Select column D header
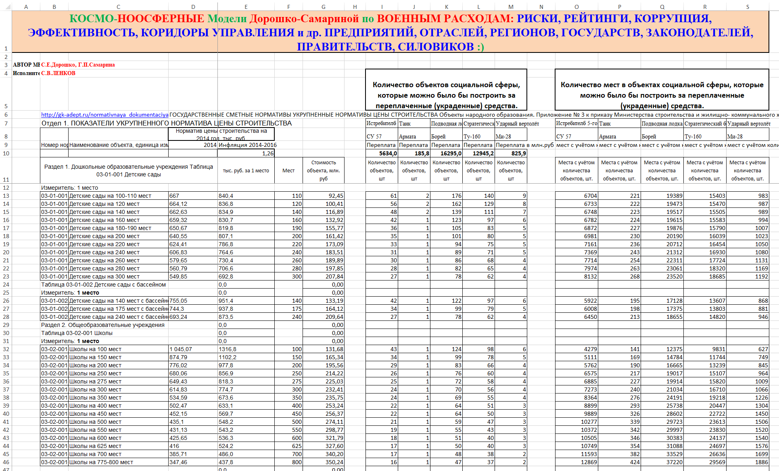The image size is (779, 471). 193,6
